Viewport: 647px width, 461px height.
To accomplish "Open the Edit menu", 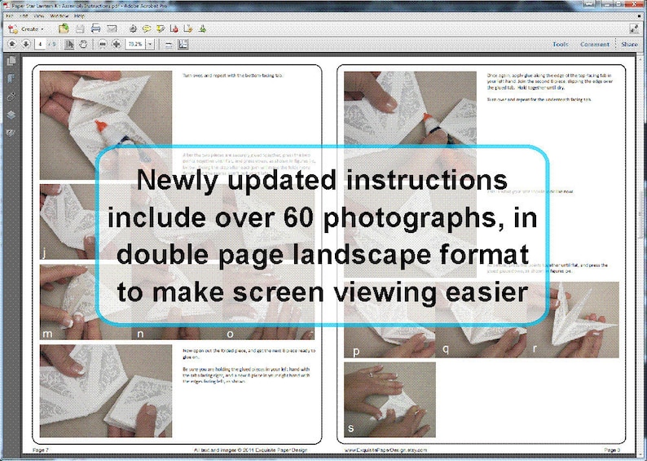I will point(24,16).
